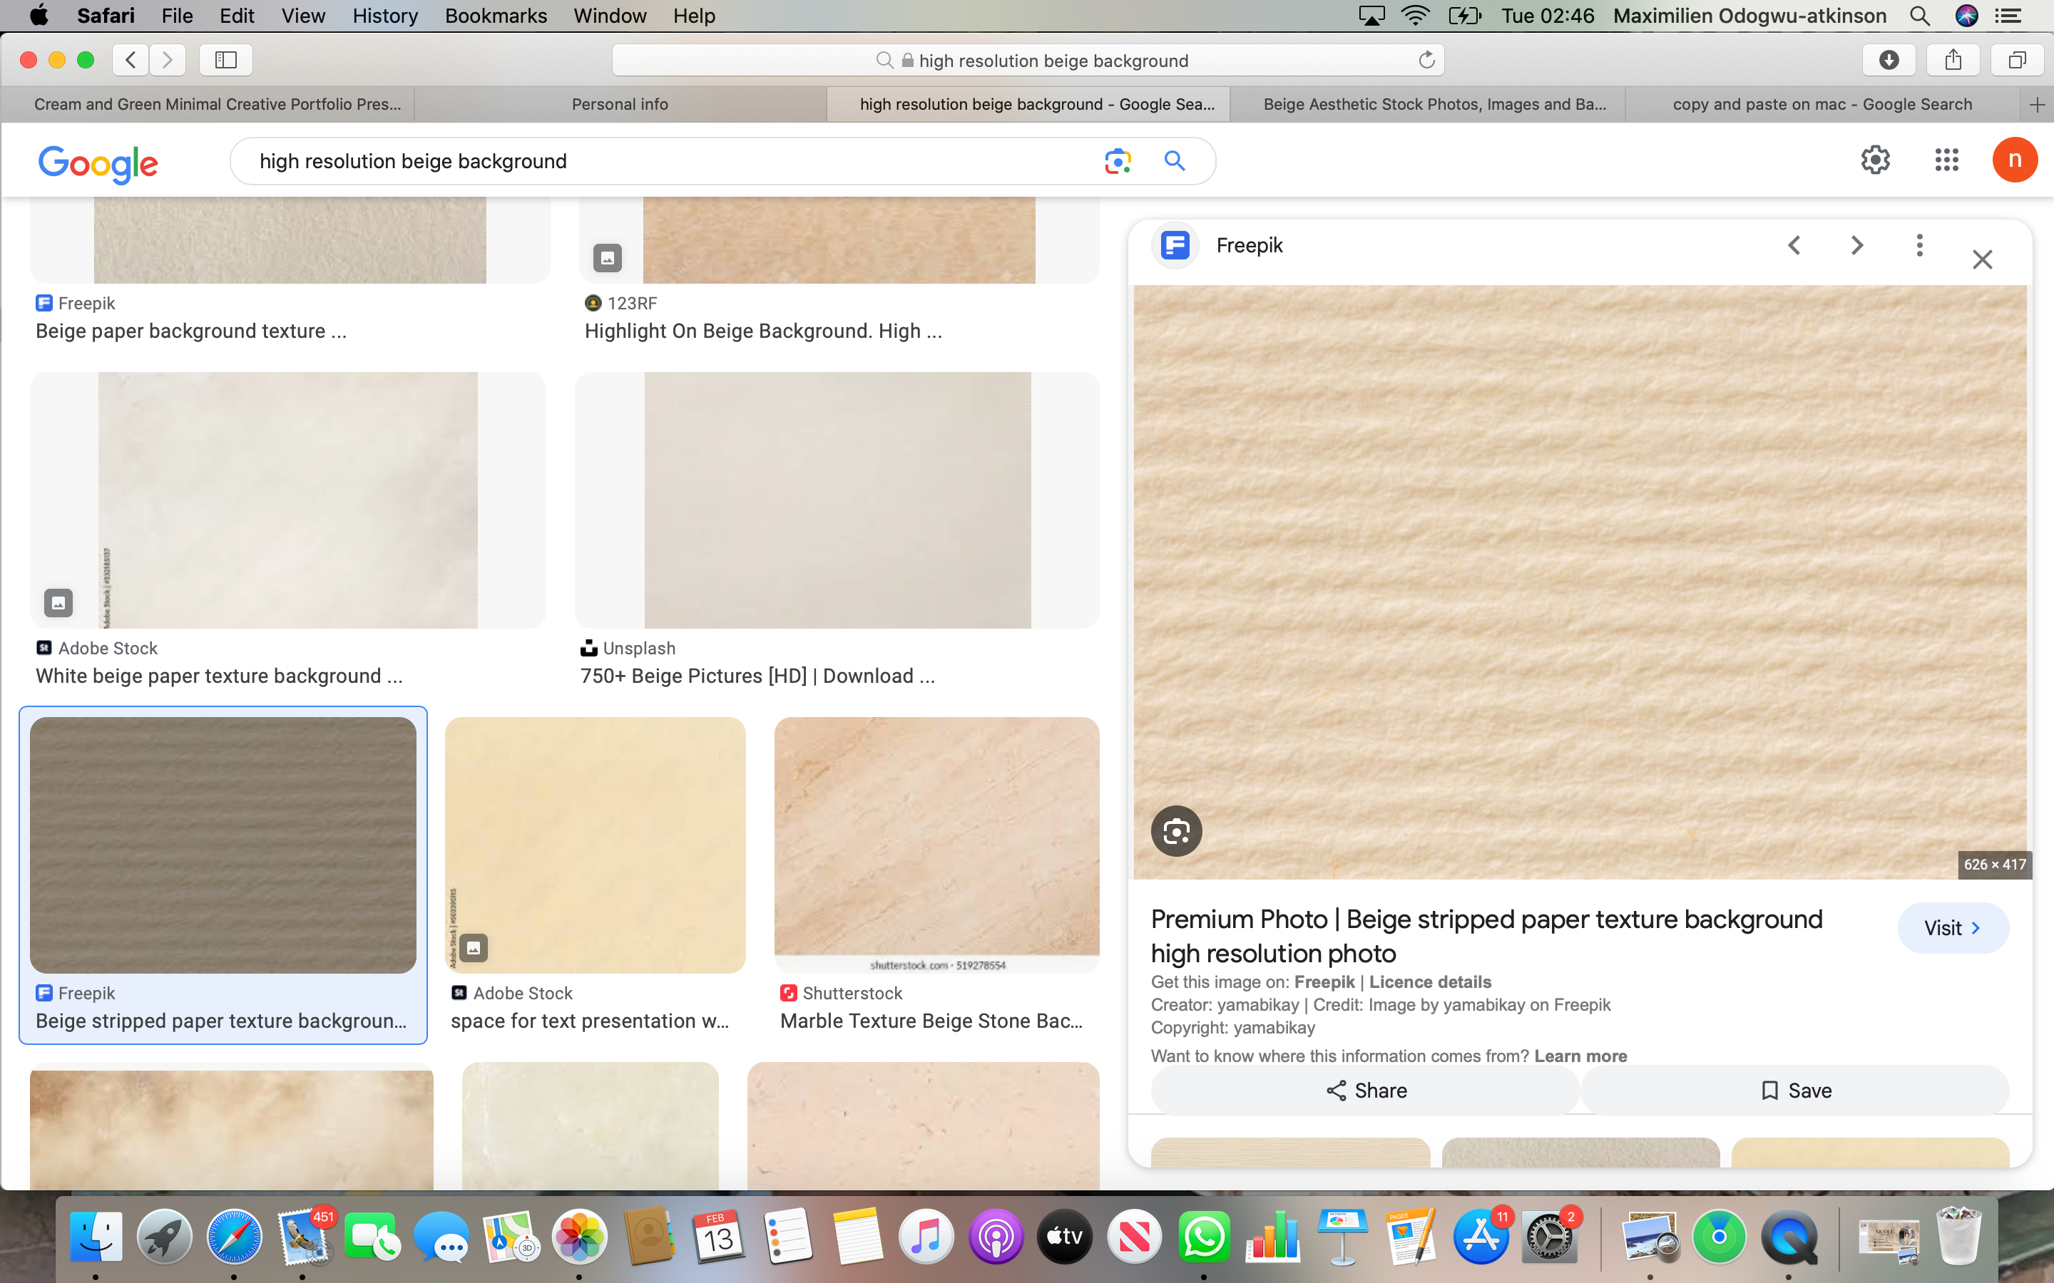This screenshot has width=2054, height=1283.
Task: Select the Marble Texture Beige Stone thumbnail
Action: (936, 845)
